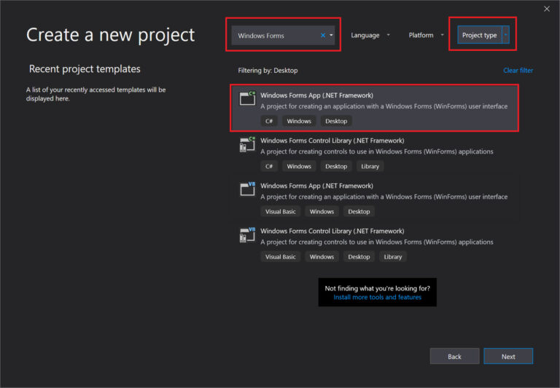Select Visual Basic Windows Forms Control Library title

coord(332,231)
